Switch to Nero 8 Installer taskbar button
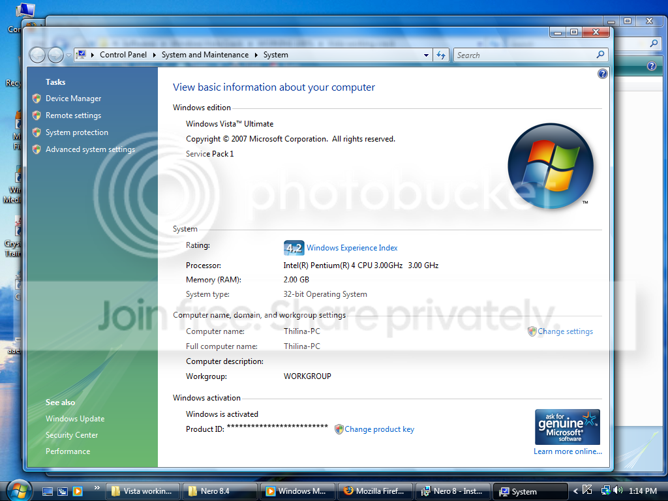Screen dimensions: 668x501 [x=453, y=491]
